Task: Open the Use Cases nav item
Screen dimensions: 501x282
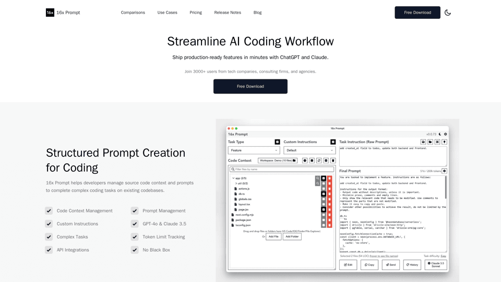Action: [x=167, y=13]
